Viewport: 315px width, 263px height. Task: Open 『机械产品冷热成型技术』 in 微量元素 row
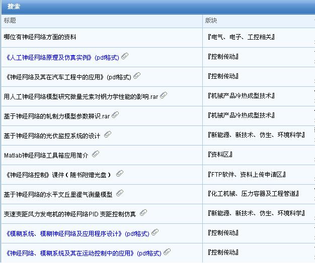click(x=241, y=96)
